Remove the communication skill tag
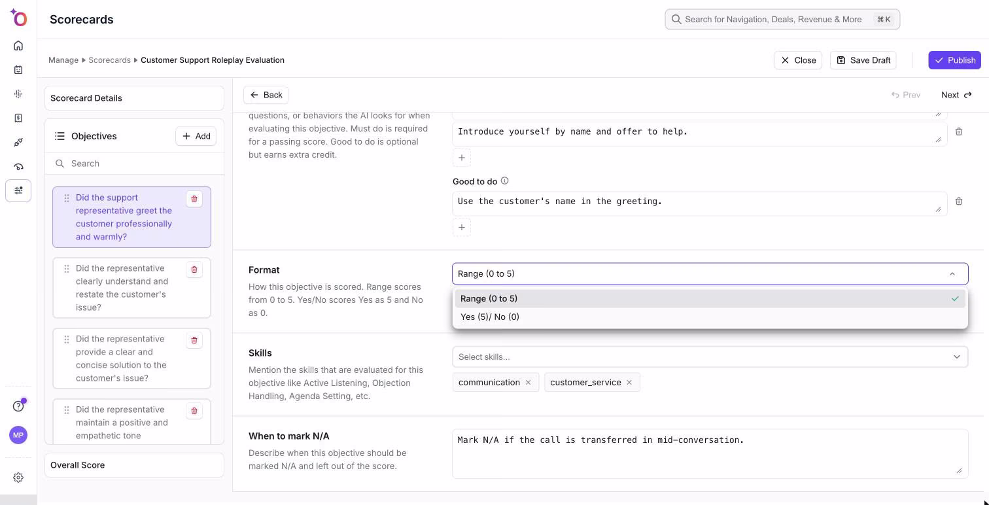The width and height of the screenshot is (989, 505). coord(528,382)
